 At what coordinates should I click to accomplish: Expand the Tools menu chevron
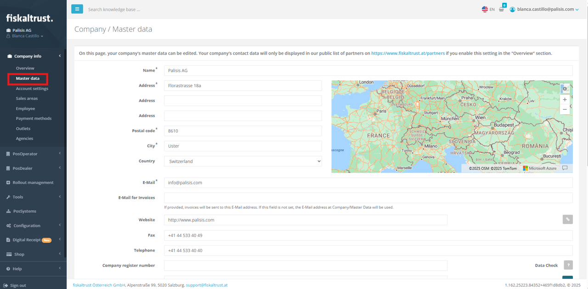[60, 197]
